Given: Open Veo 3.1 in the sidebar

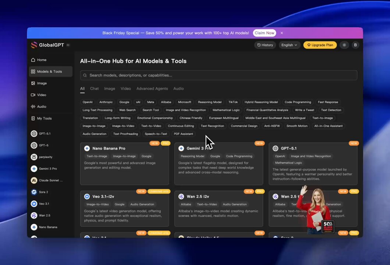Looking at the screenshot, I should 40,204.
